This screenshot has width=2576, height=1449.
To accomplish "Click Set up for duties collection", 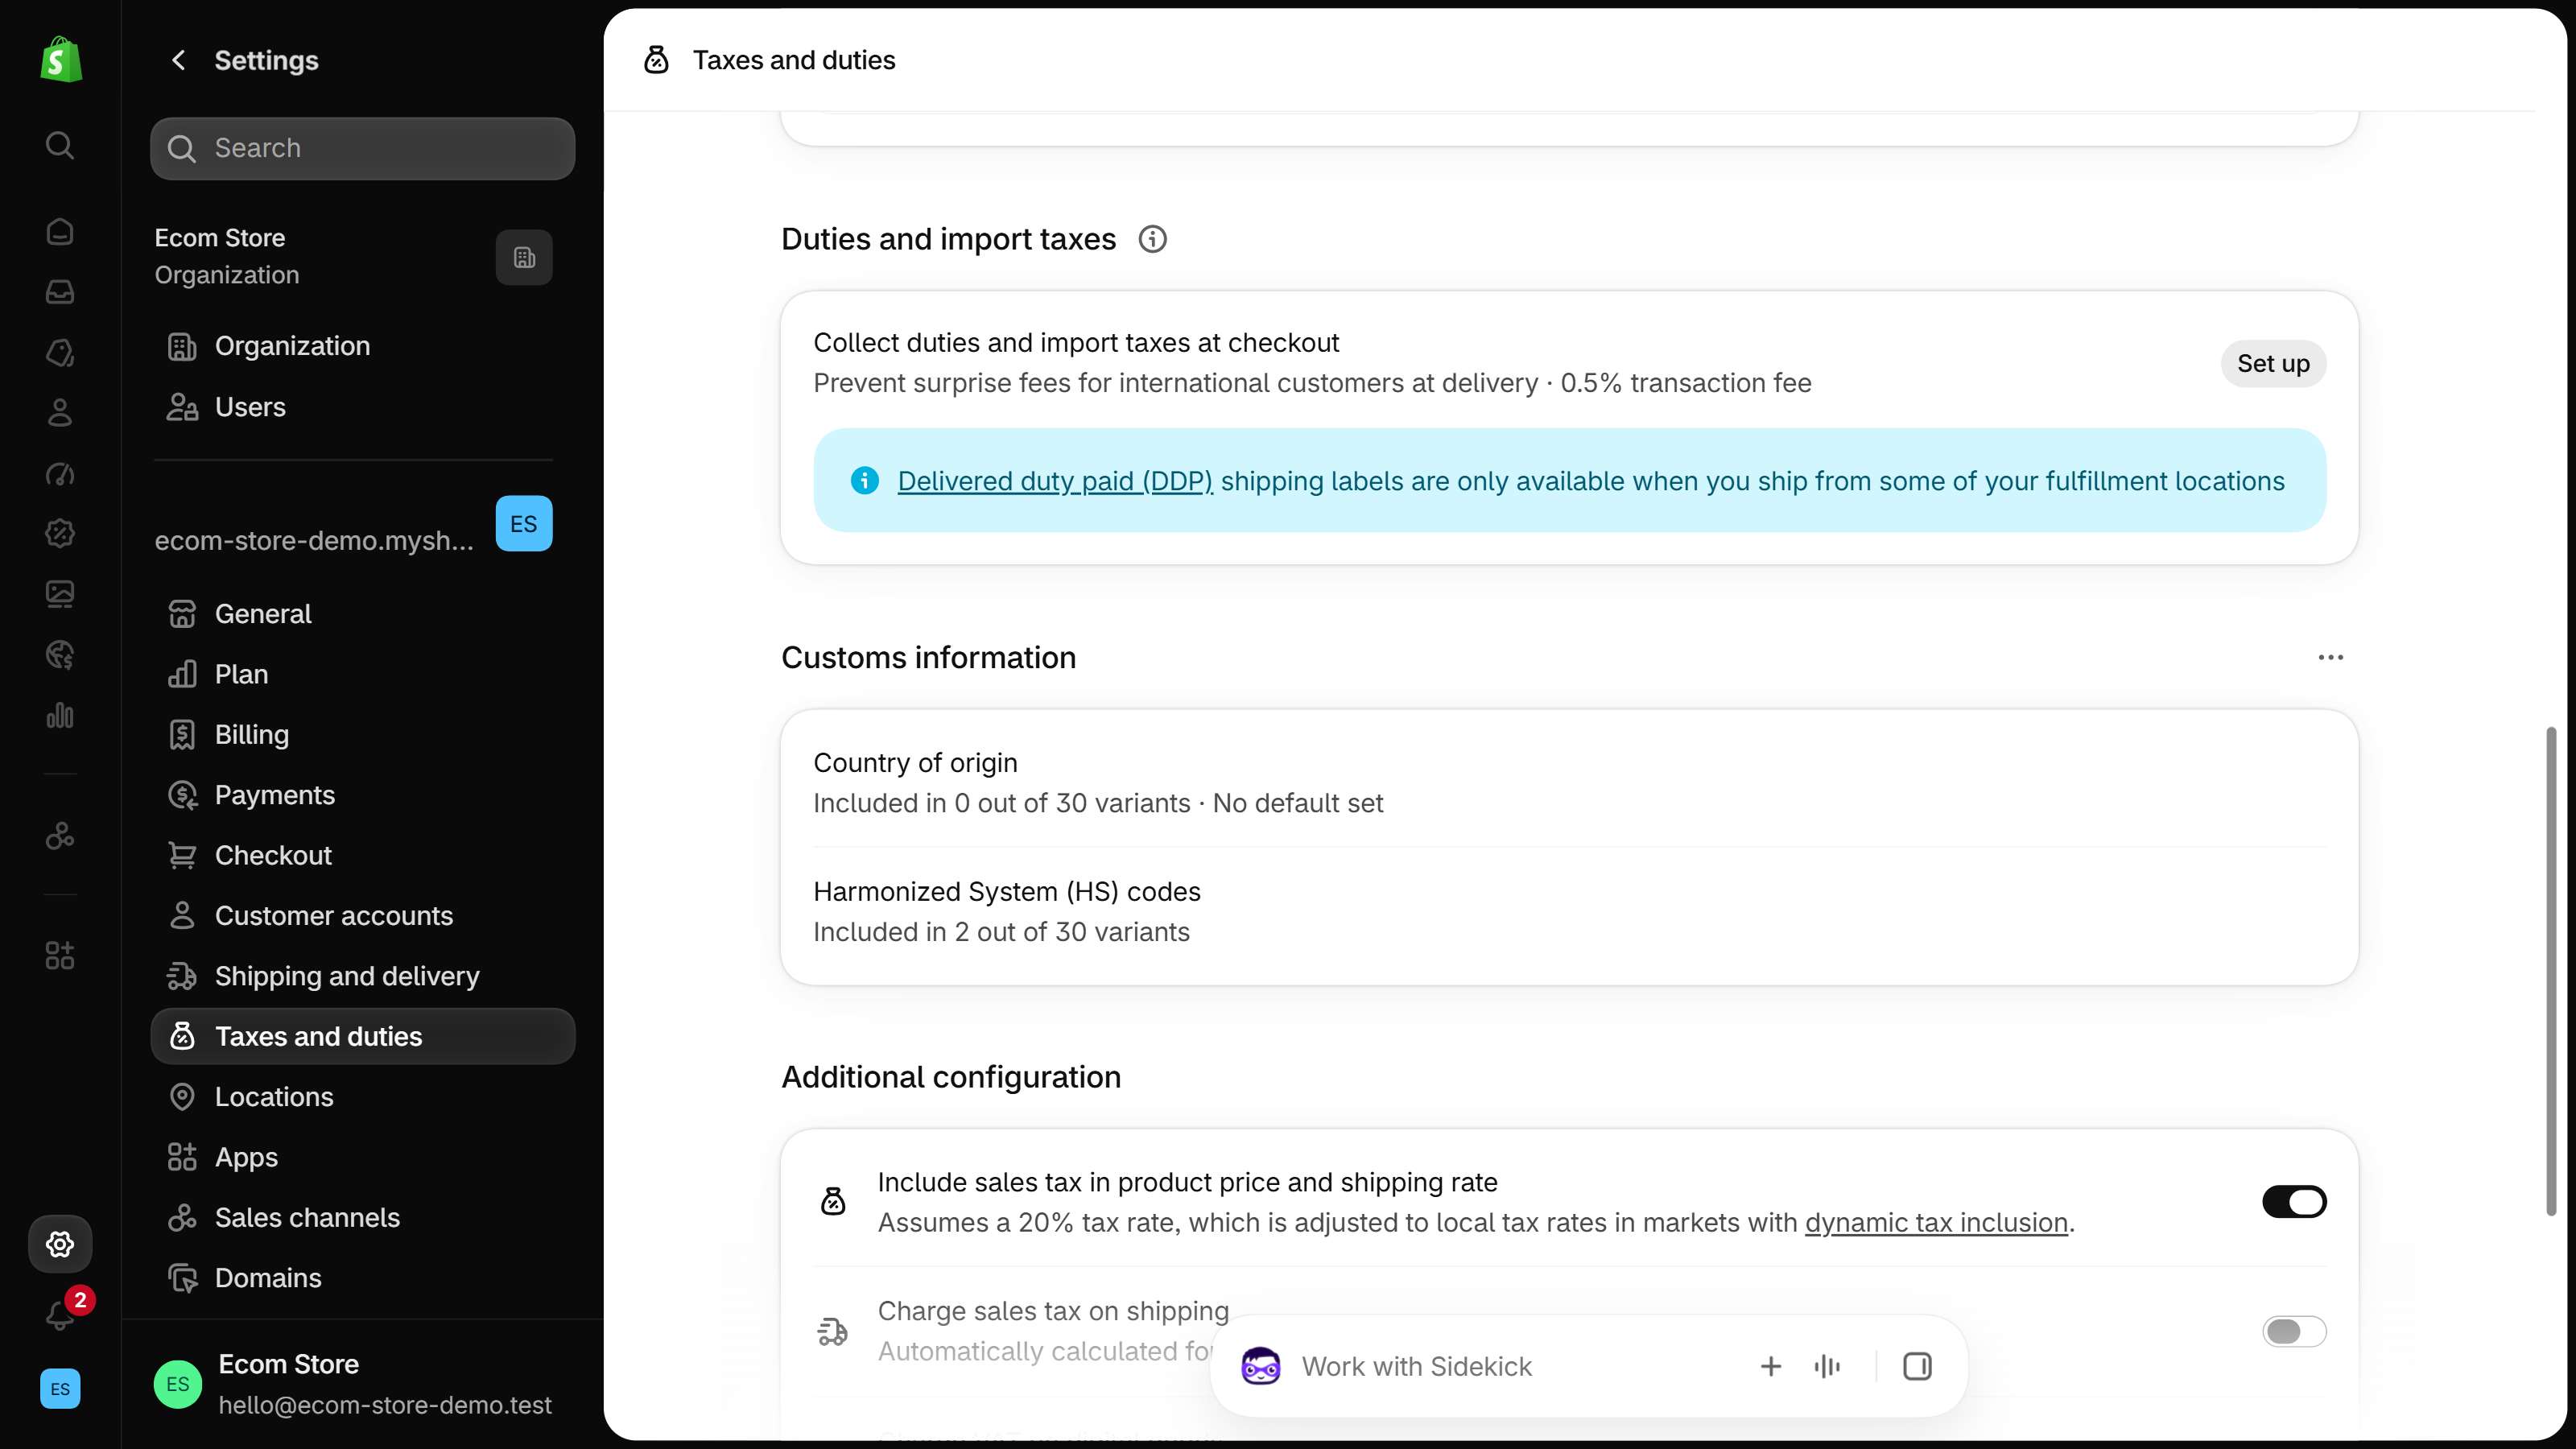I will click(2273, 364).
